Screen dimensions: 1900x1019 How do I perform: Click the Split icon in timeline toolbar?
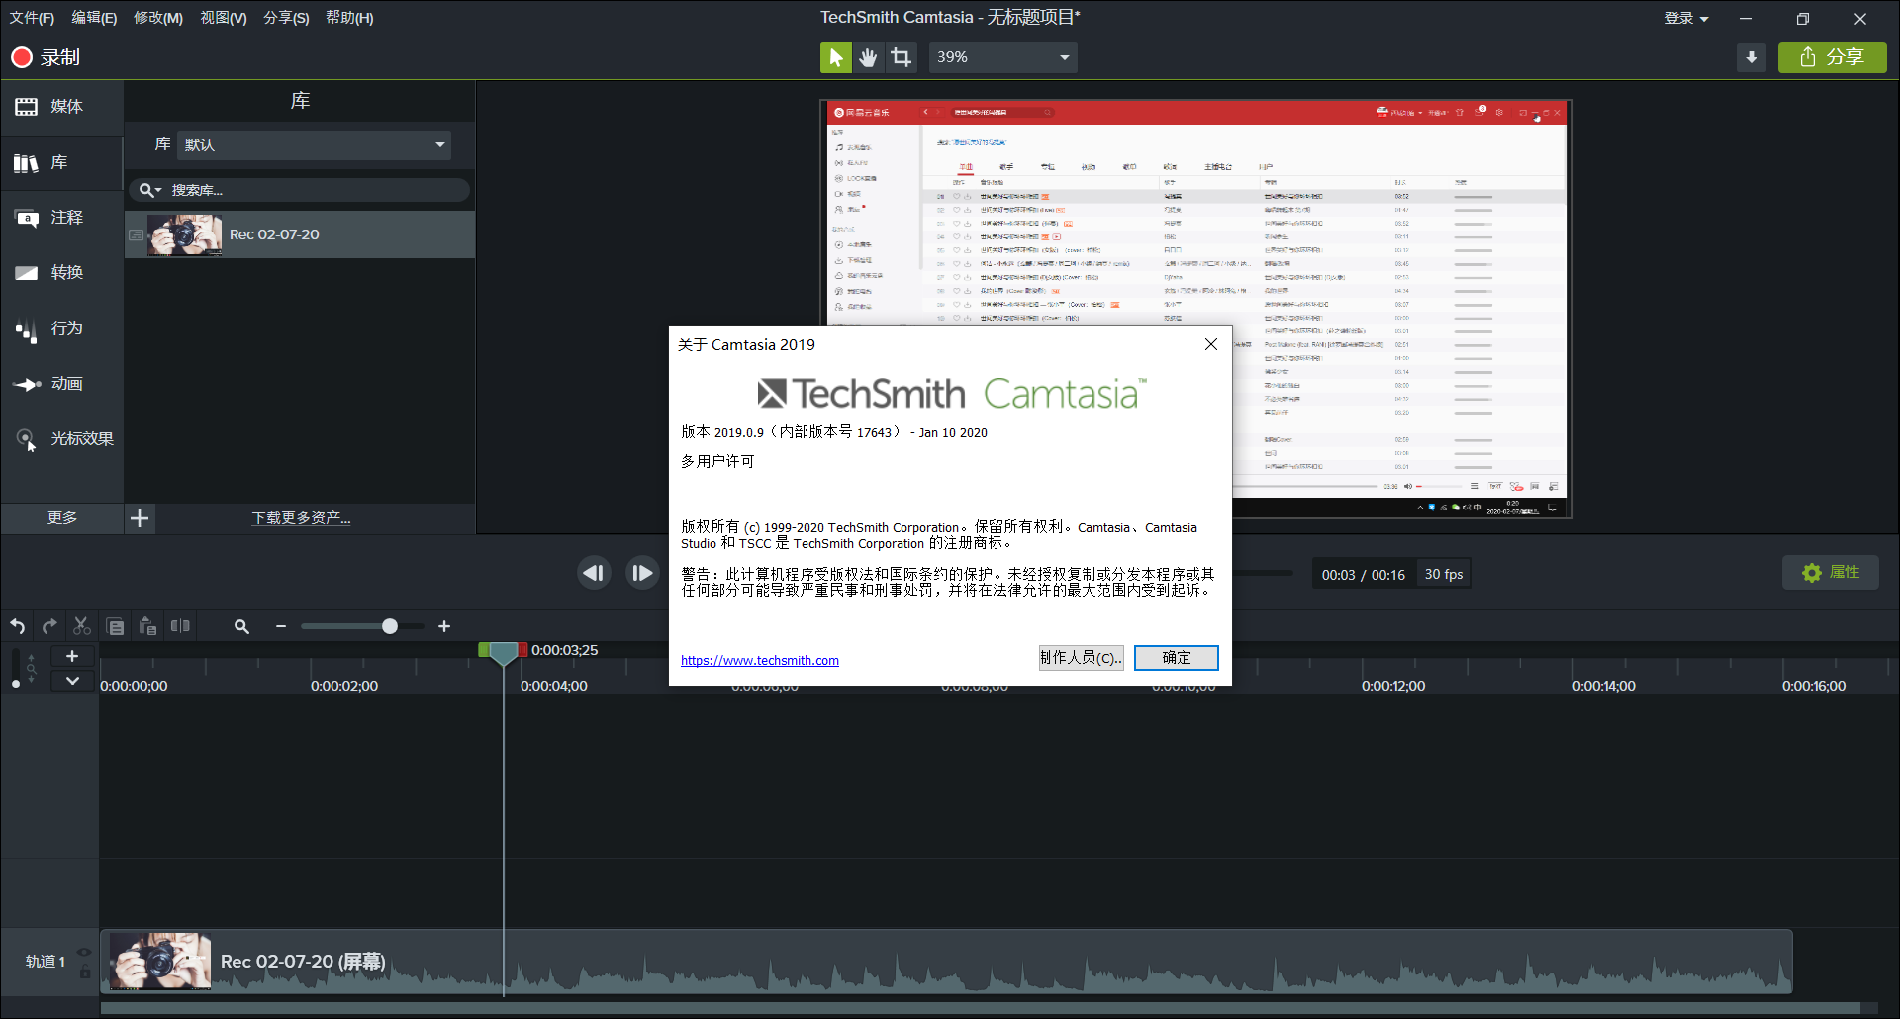point(180,626)
